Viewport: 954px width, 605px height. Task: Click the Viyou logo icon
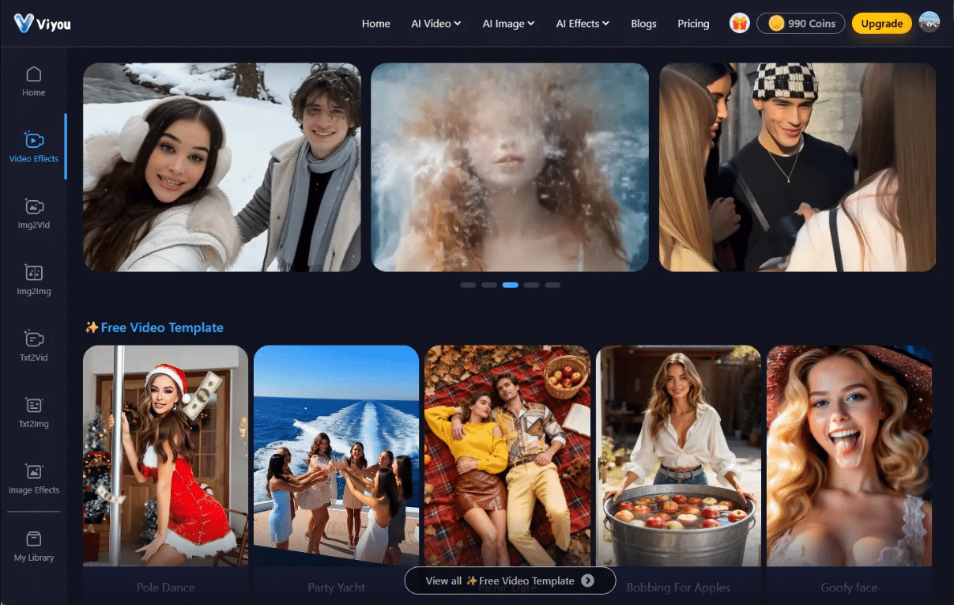click(24, 23)
